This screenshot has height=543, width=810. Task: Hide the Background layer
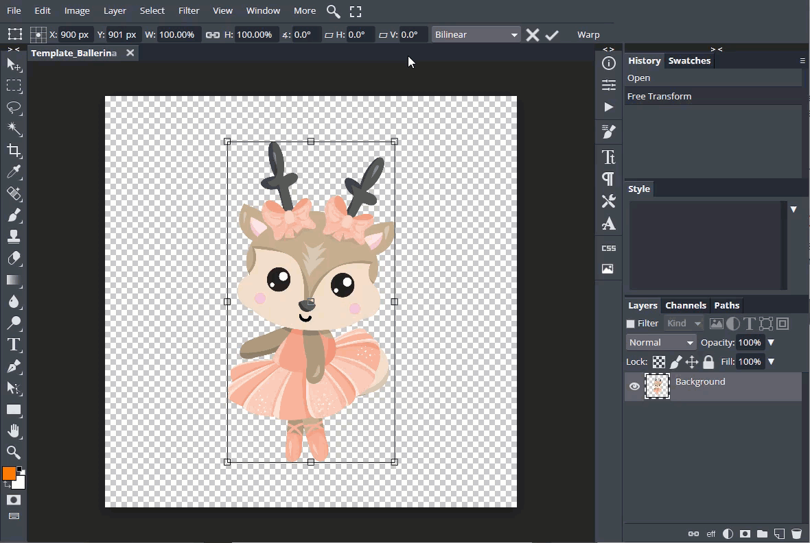634,387
